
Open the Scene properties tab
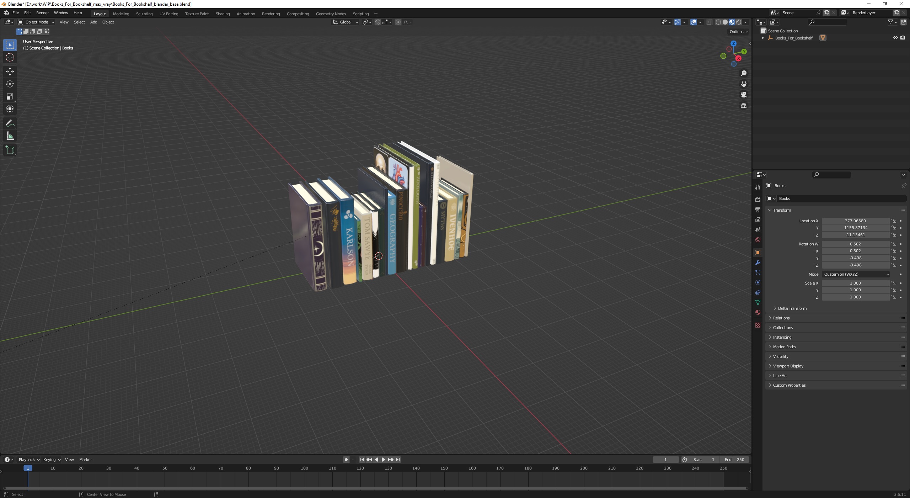(x=758, y=229)
